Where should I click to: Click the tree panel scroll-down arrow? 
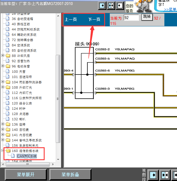click(x=58, y=160)
